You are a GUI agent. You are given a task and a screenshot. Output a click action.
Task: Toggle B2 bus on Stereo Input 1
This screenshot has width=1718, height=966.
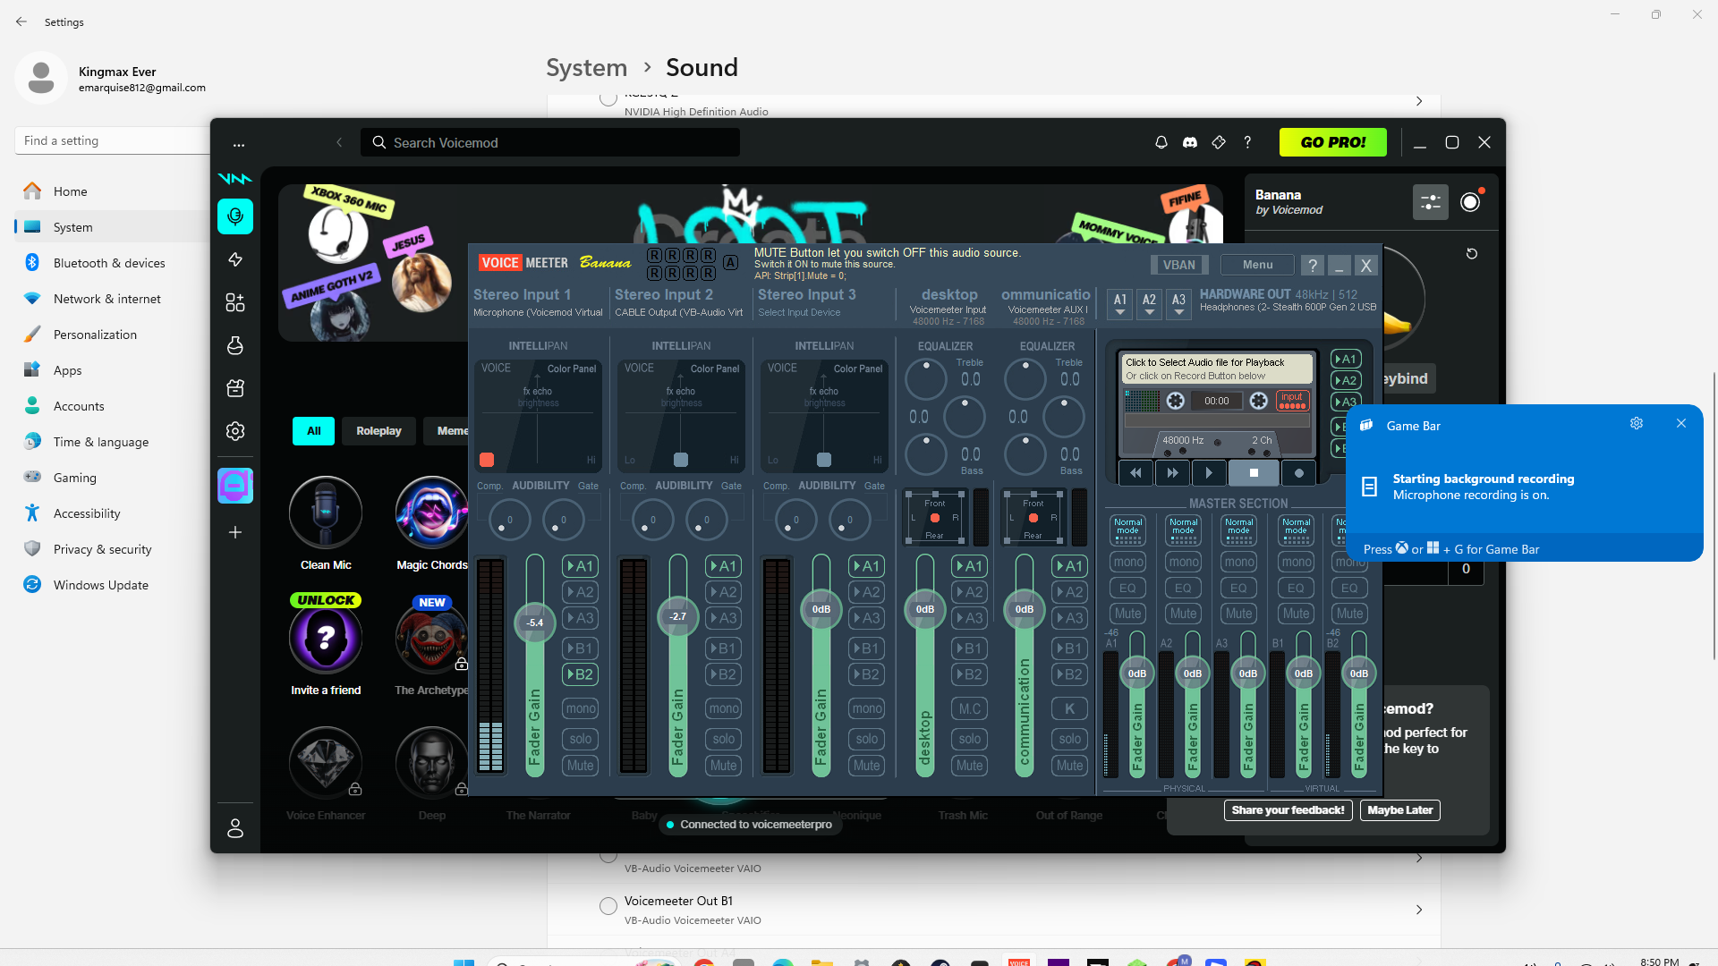tap(580, 674)
